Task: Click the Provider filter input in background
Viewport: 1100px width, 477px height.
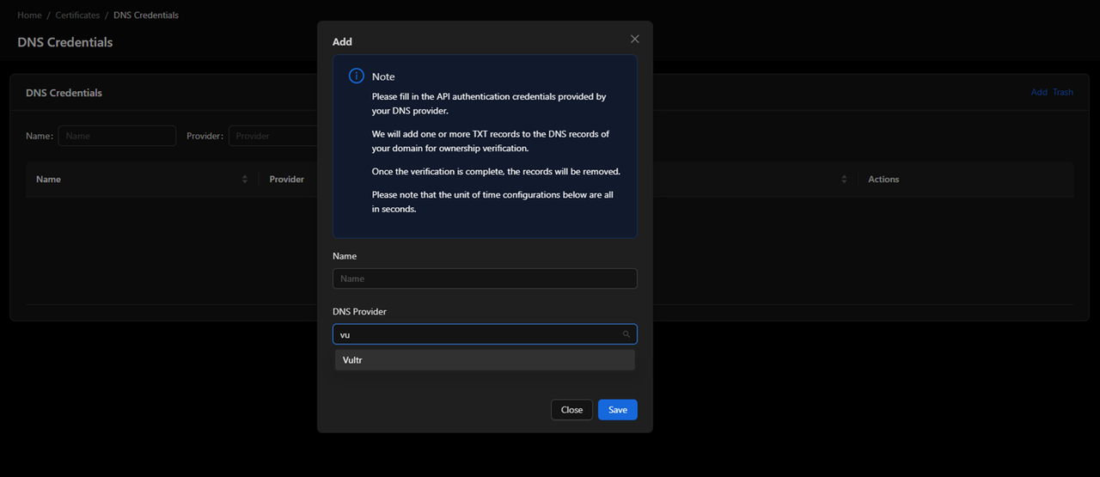Action: pyautogui.click(x=273, y=136)
